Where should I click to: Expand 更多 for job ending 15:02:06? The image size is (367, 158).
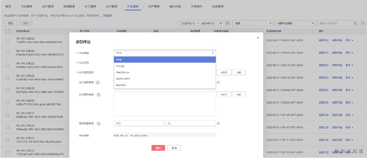[x=349, y=90]
